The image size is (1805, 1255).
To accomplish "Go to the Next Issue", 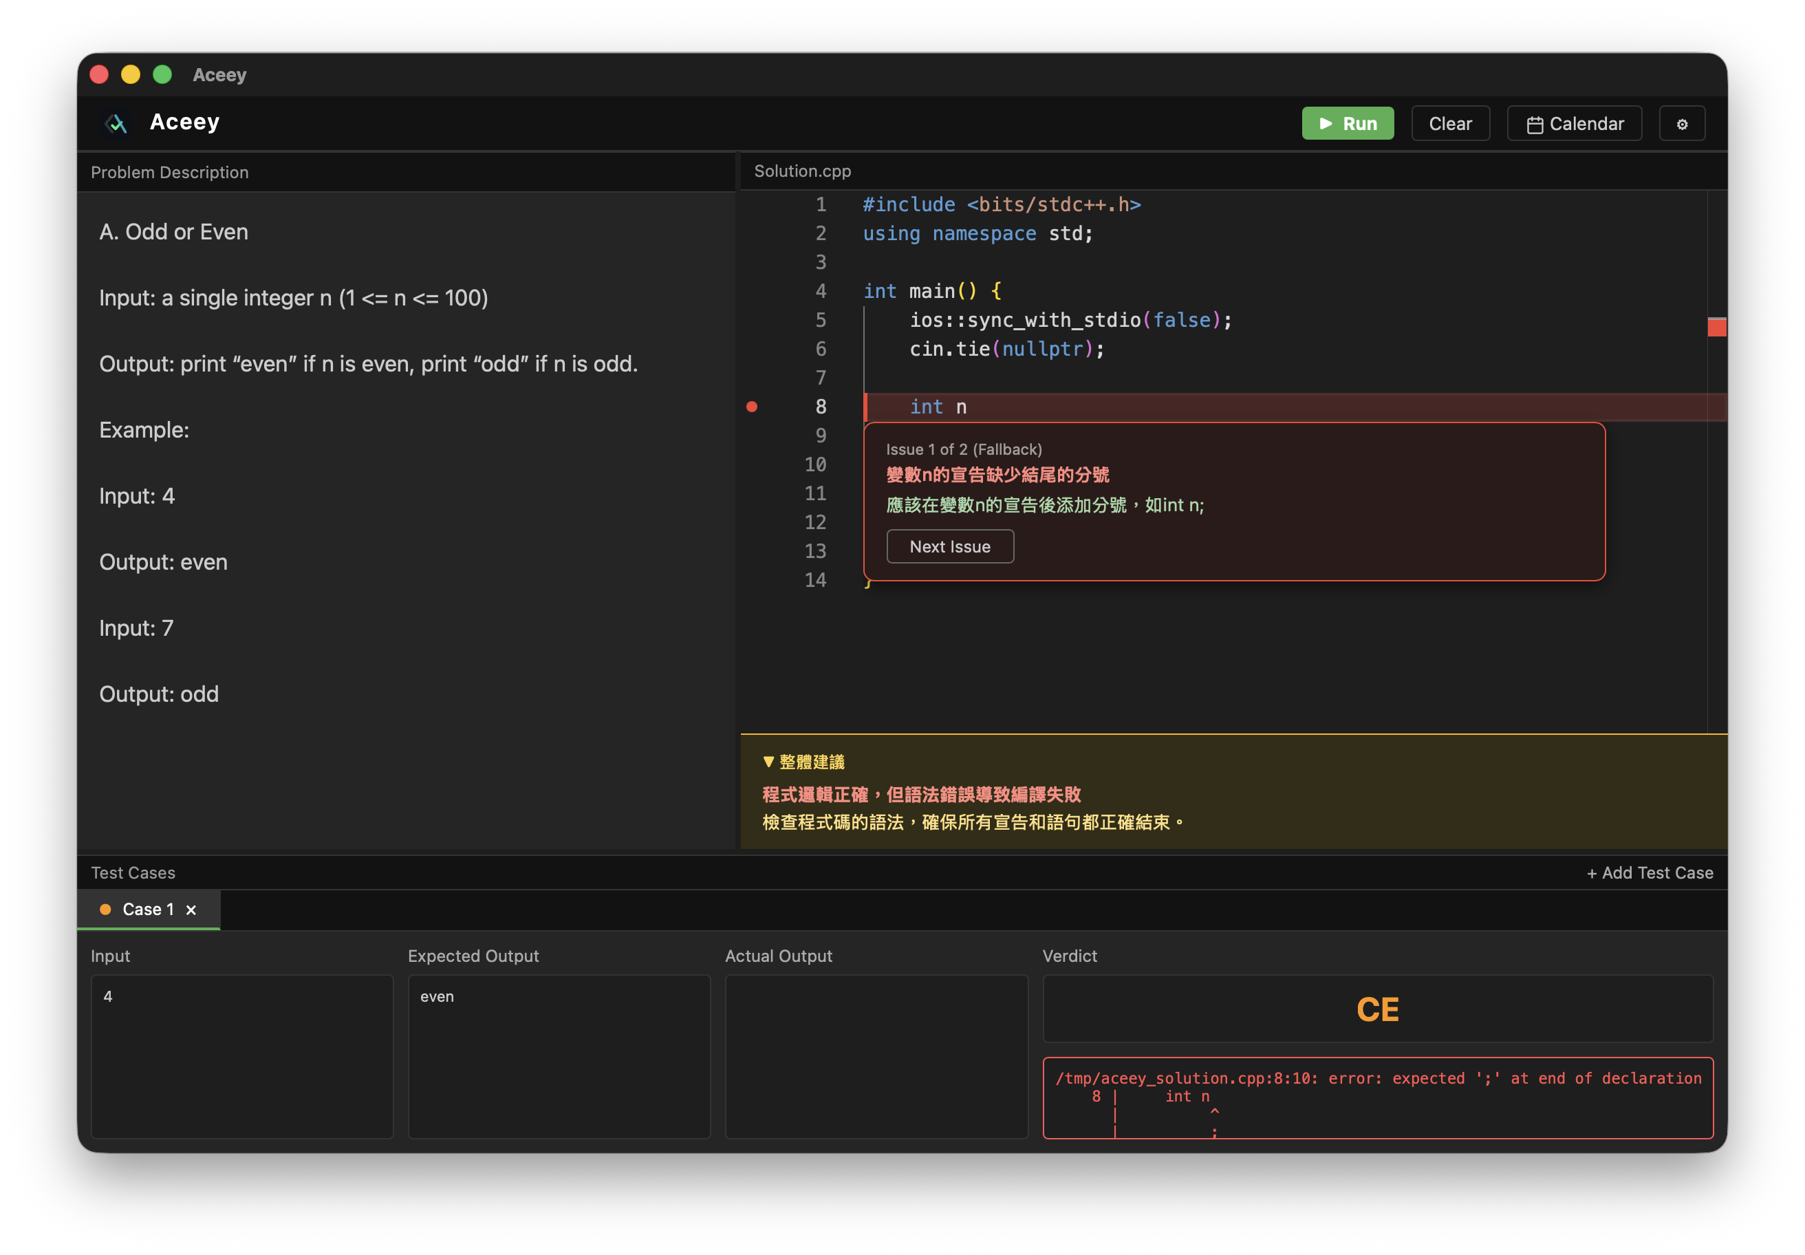I will point(950,546).
